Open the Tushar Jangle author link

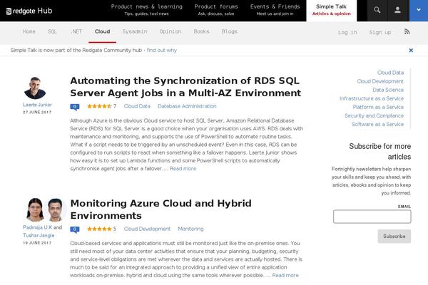click(x=39, y=235)
